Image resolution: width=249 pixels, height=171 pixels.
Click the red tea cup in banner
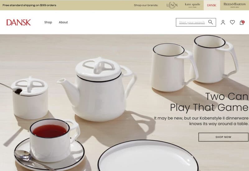click(x=54, y=140)
